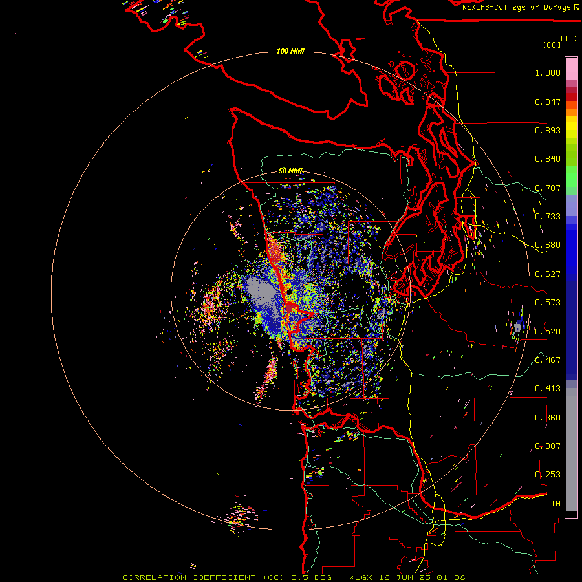The width and height of the screenshot is (582, 582).
Task: Select the 0.680 scale value
Action: [548, 245]
